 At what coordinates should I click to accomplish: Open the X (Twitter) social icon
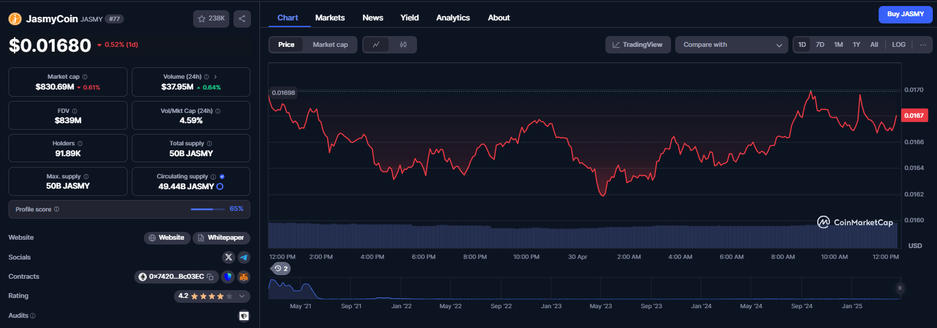(x=229, y=257)
